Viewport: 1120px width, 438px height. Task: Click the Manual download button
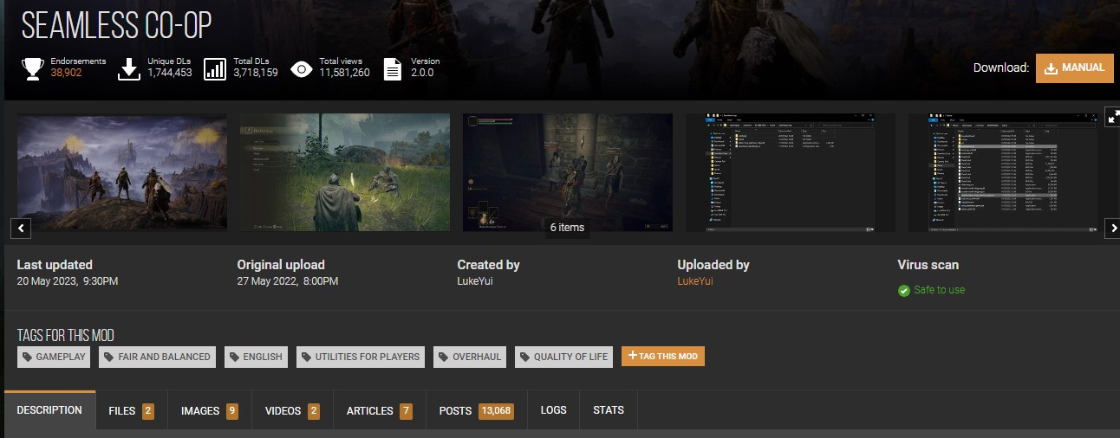1074,68
